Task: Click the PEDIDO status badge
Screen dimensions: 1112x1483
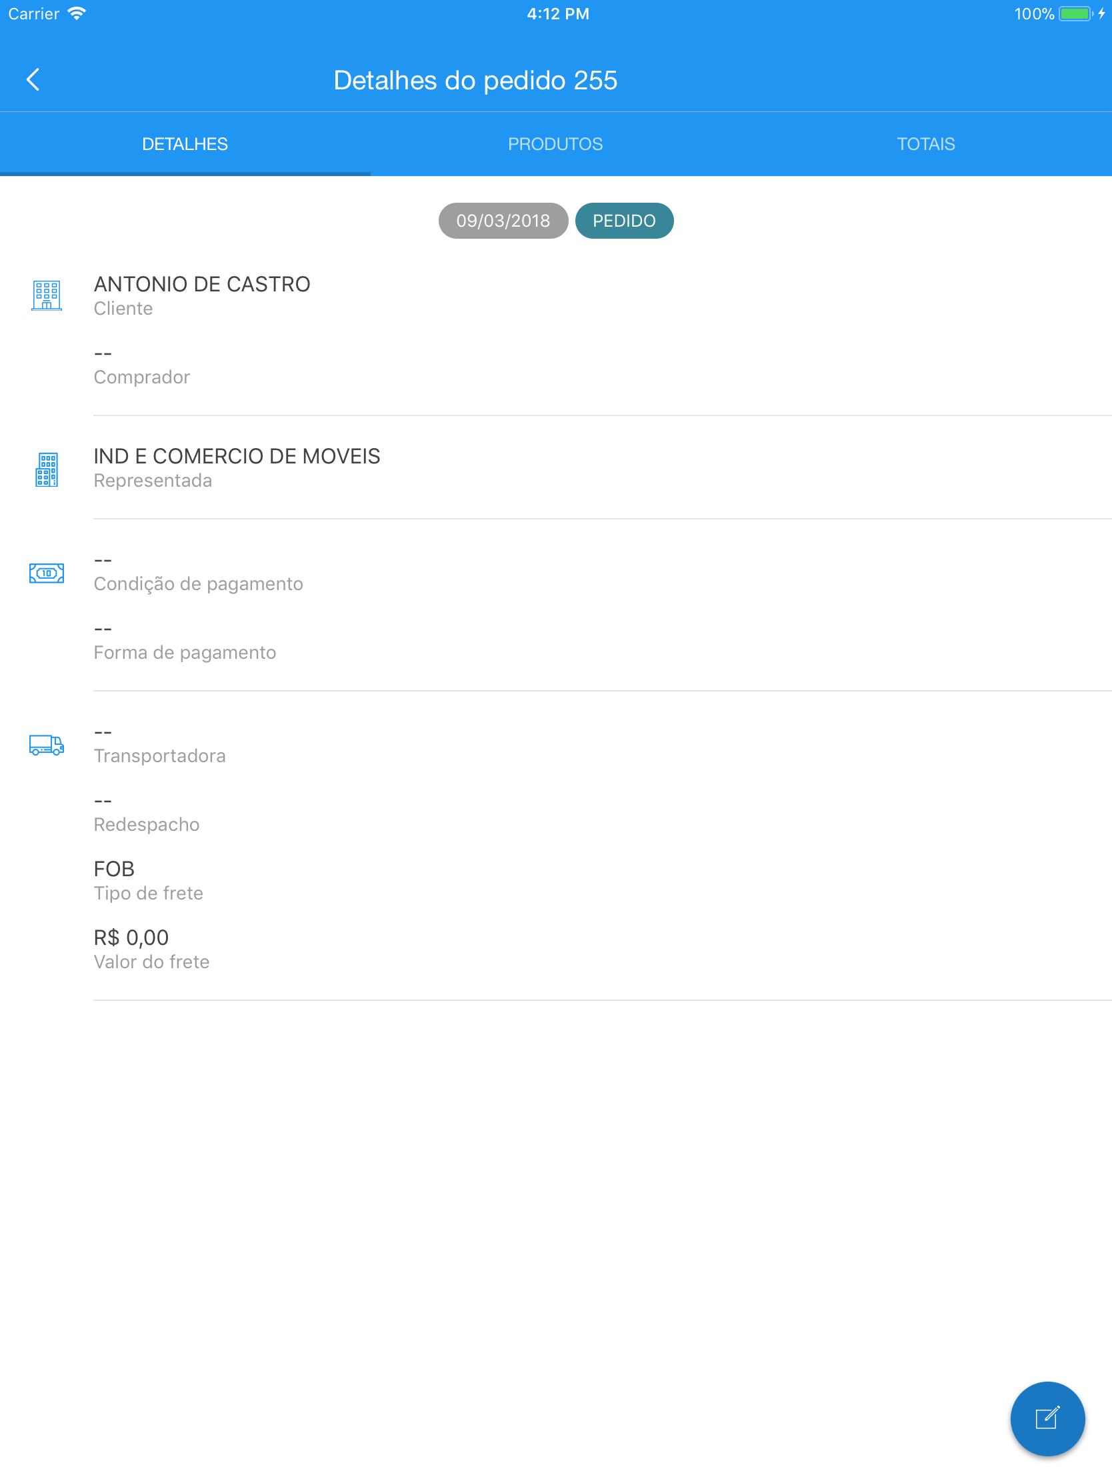Action: point(624,220)
